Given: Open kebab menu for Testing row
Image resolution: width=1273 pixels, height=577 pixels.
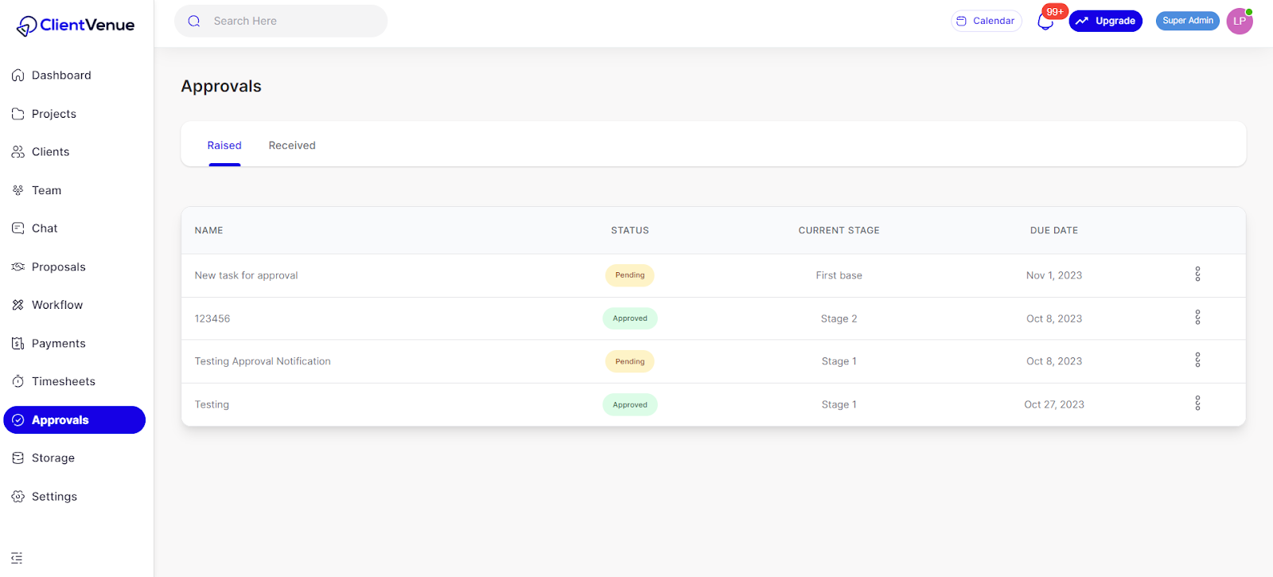Looking at the screenshot, I should [x=1197, y=404].
